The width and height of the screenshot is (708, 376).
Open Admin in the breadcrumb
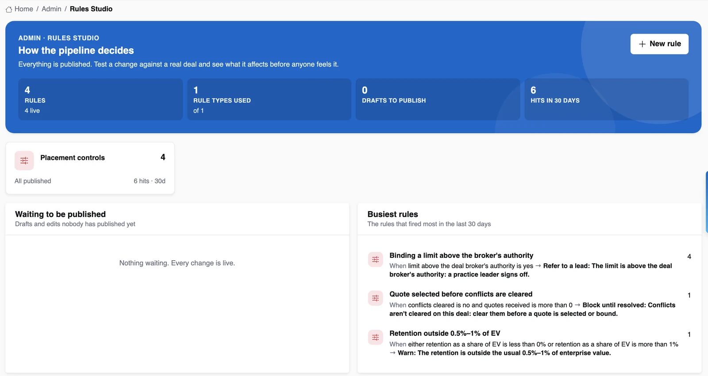(x=51, y=9)
